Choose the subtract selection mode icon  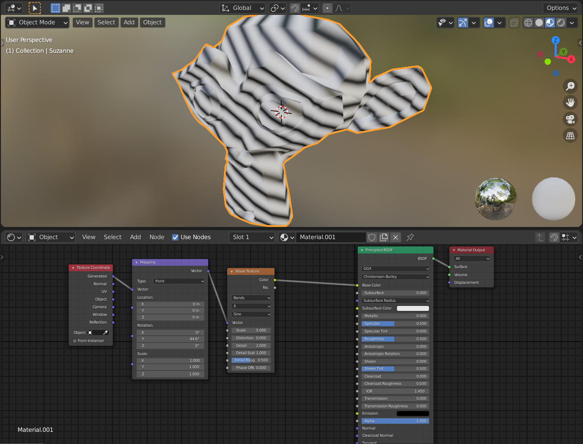click(x=77, y=8)
